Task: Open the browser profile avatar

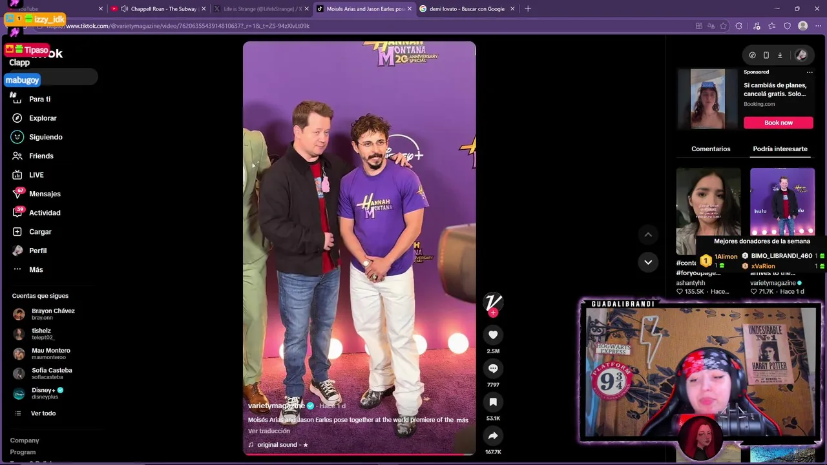Action: pos(802,26)
